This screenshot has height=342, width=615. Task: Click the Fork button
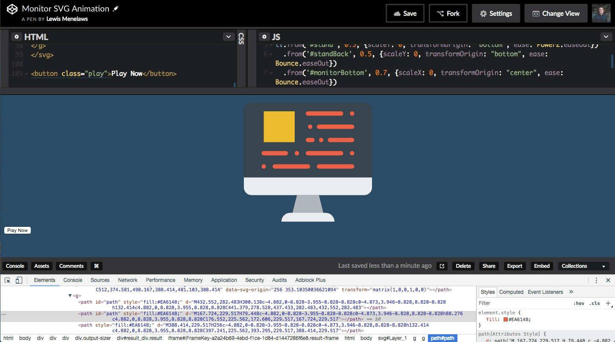[448, 13]
